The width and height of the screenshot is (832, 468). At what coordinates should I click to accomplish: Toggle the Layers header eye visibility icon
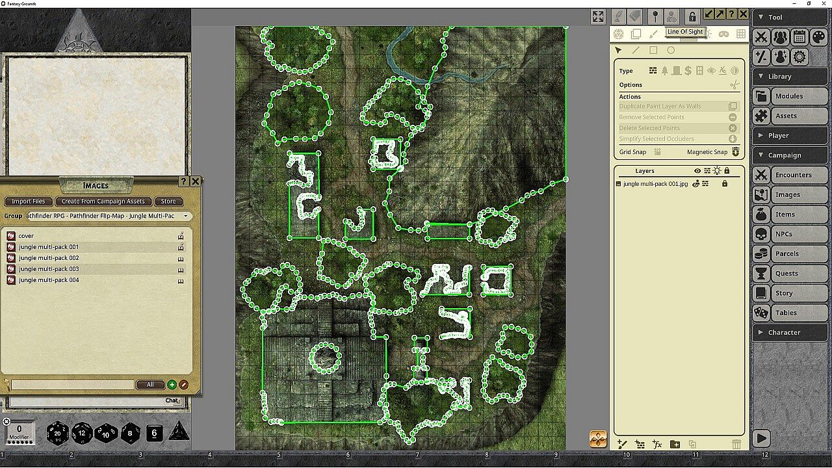697,171
